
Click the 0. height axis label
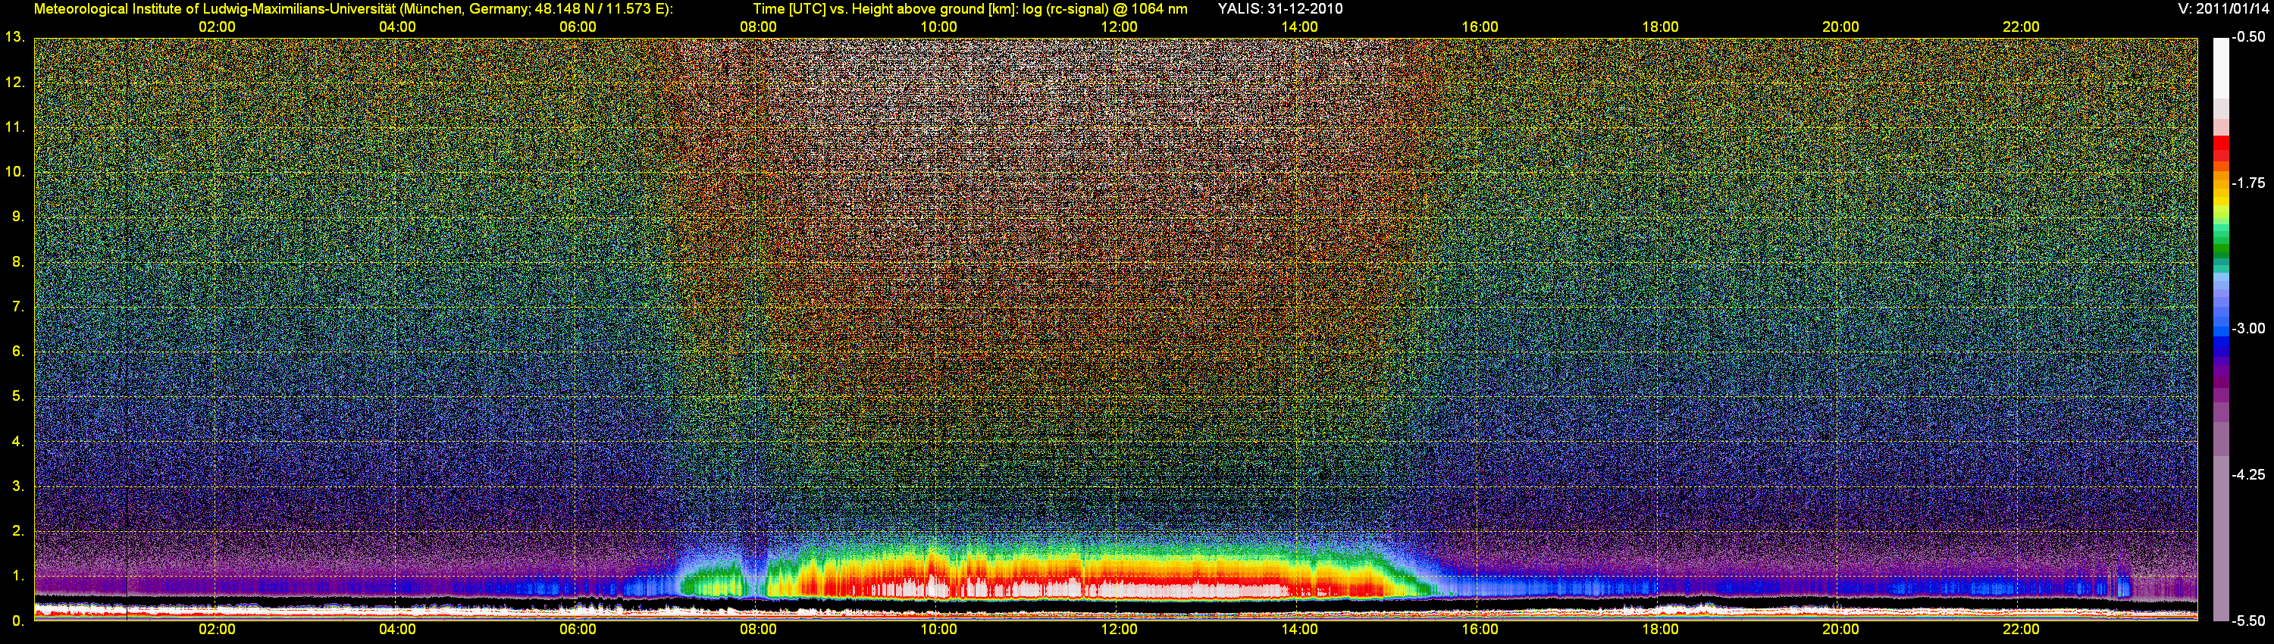point(17,621)
